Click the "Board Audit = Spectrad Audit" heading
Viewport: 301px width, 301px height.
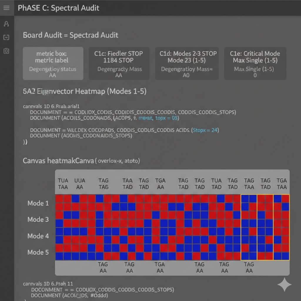71,35
